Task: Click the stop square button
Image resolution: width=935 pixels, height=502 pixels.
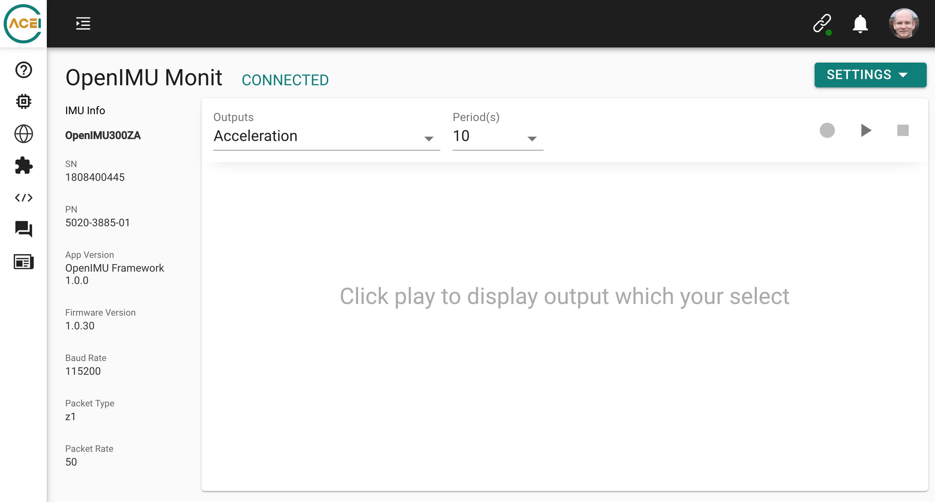Action: click(x=903, y=130)
